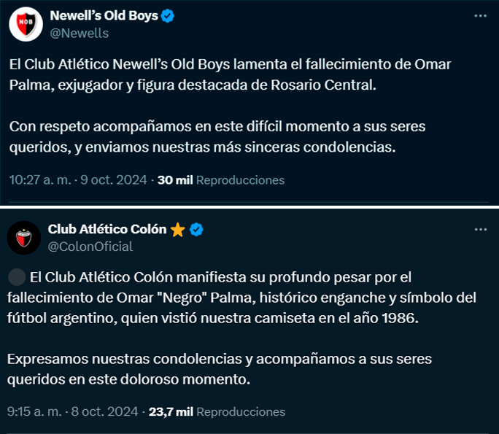The image size is (499, 434).
Task: Click the 'Expresamos nuestras condolencias' paragraph
Action: click(220, 369)
